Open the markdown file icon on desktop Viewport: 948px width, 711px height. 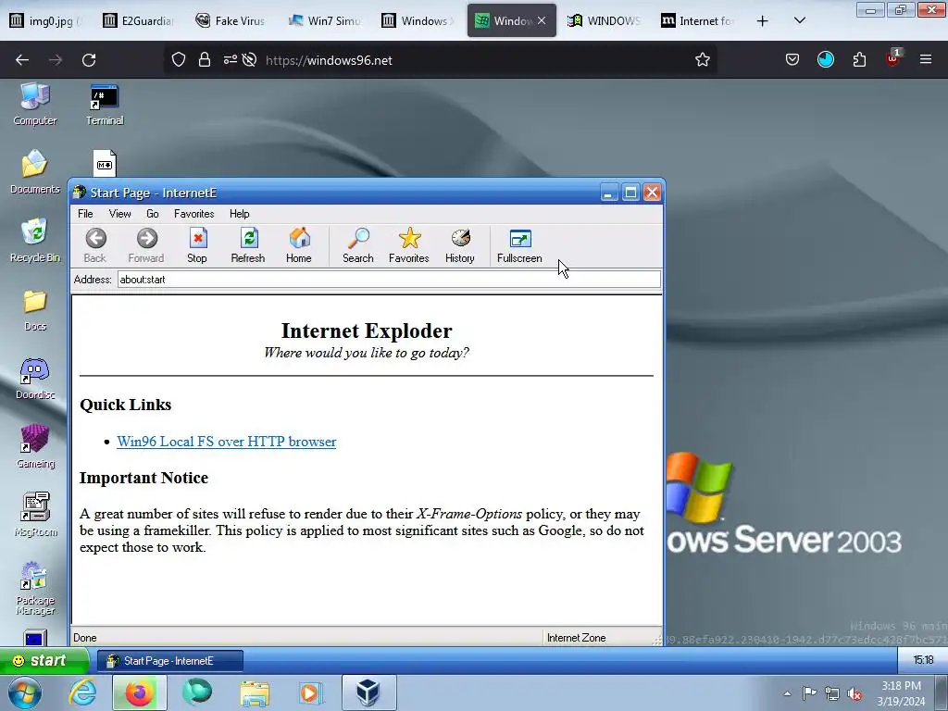105,163
